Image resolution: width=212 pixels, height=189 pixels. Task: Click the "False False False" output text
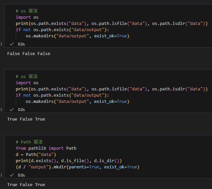29,53
